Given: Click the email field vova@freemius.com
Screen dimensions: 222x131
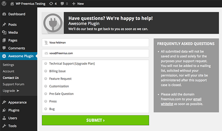Looking at the screenshot, I should tap(95, 53).
